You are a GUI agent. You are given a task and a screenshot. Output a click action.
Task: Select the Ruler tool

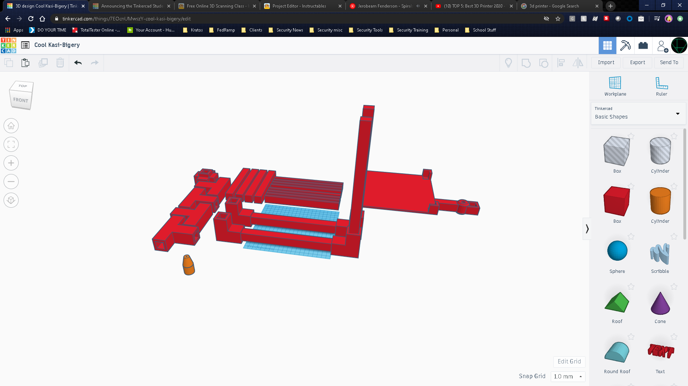click(x=661, y=86)
